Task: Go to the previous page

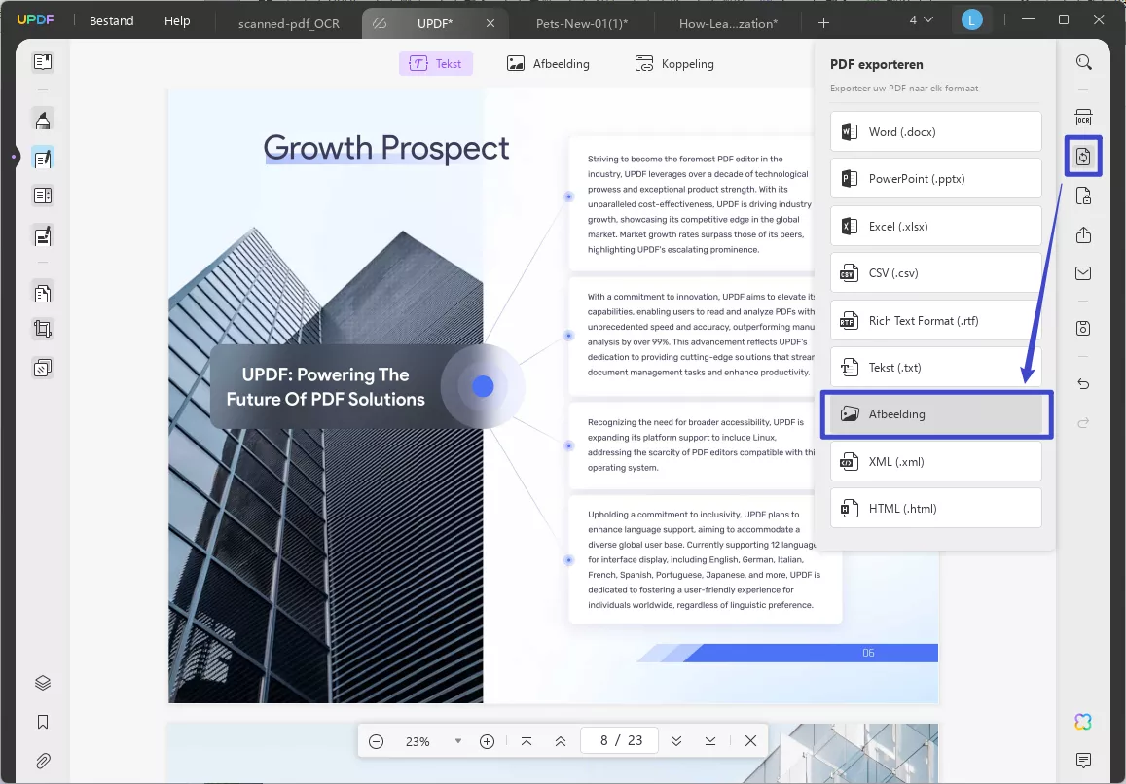Action: tap(561, 741)
